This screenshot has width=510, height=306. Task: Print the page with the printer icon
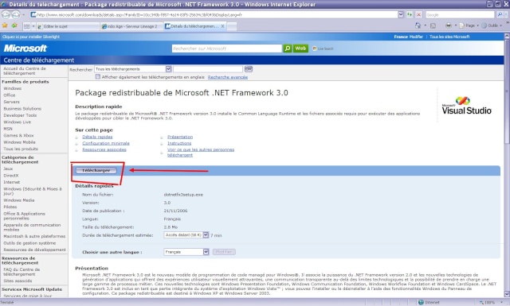[449, 25]
